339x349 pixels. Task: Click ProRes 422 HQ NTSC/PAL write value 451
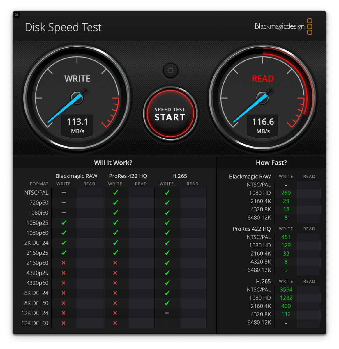286,237
